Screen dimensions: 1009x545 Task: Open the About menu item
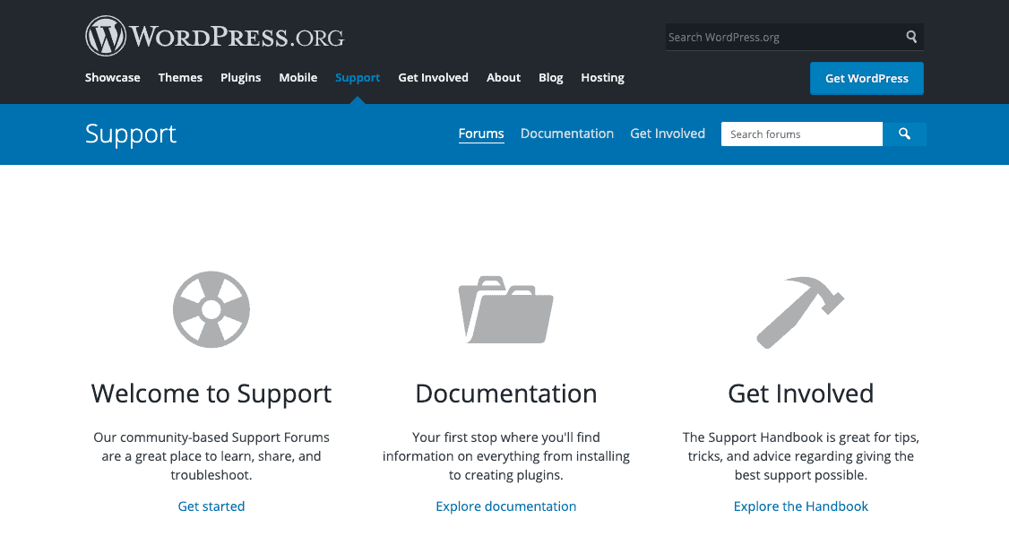[504, 77]
